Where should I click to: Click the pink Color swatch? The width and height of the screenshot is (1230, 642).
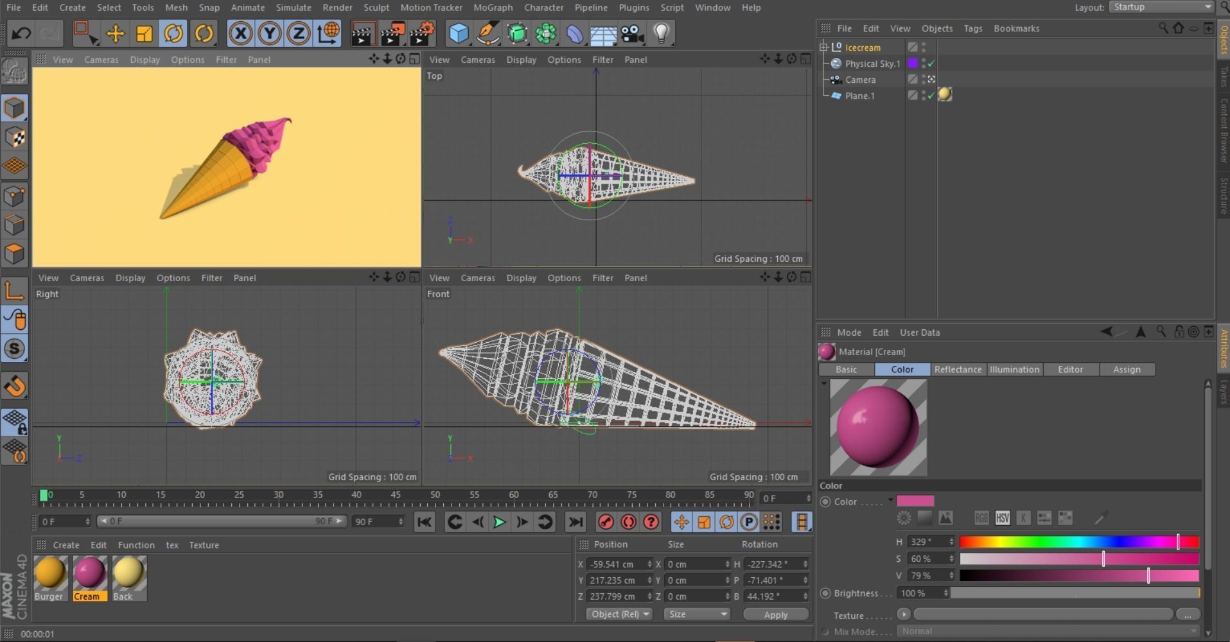pyautogui.click(x=915, y=501)
